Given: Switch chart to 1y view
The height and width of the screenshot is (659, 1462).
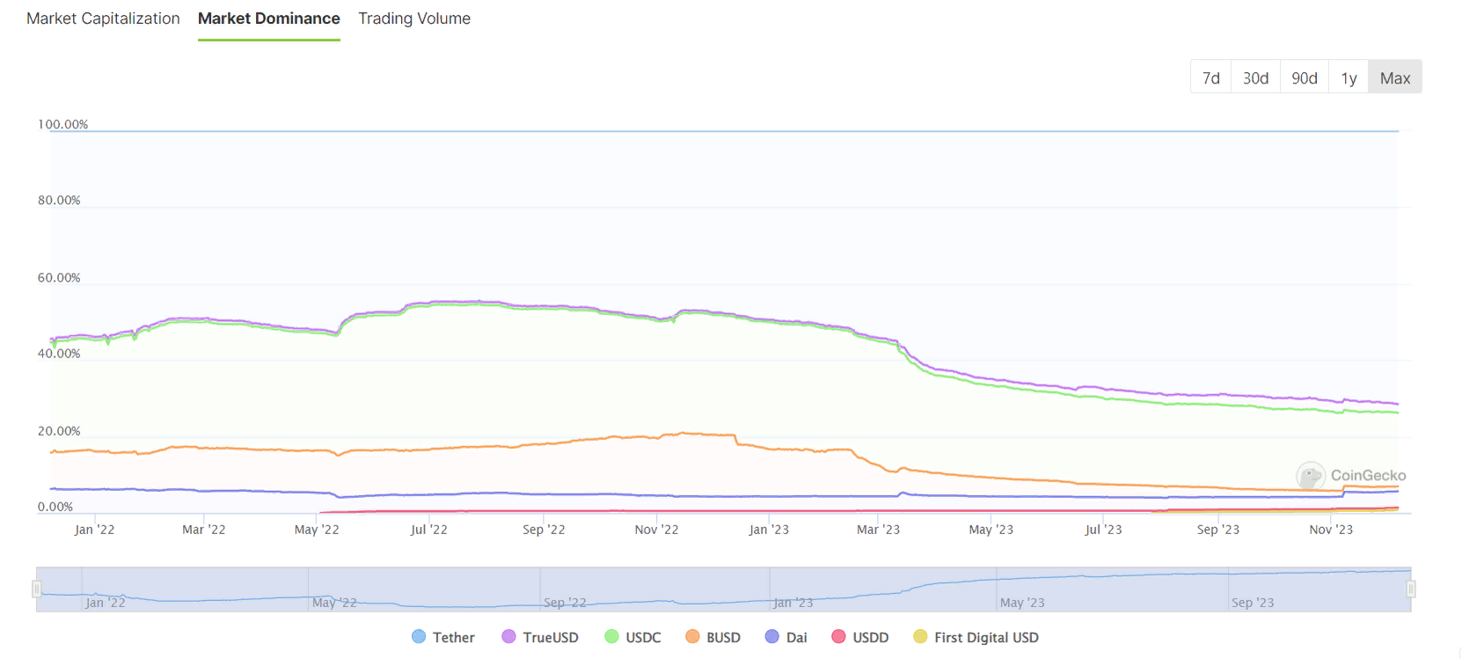Looking at the screenshot, I should (x=1349, y=77).
